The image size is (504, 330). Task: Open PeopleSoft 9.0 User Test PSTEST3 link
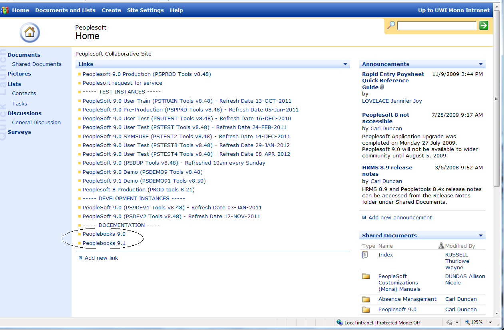[186, 145]
